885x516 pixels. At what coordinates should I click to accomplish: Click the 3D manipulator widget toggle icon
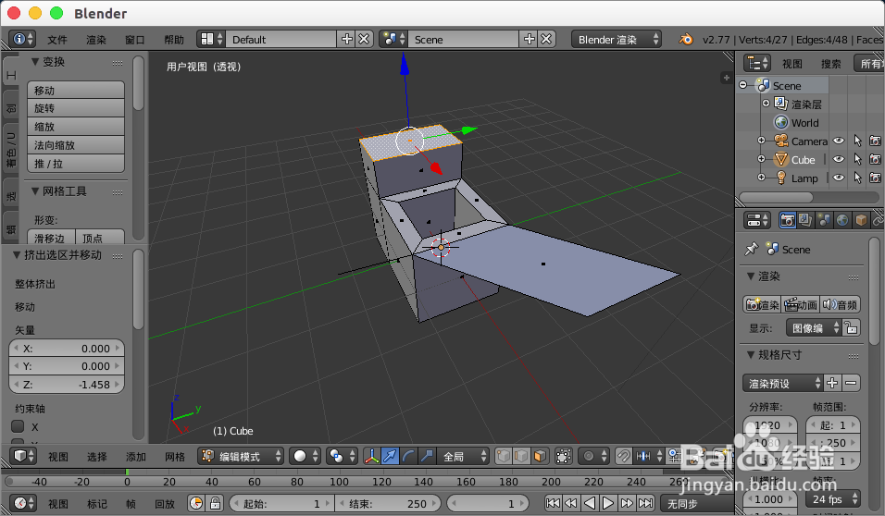[371, 456]
